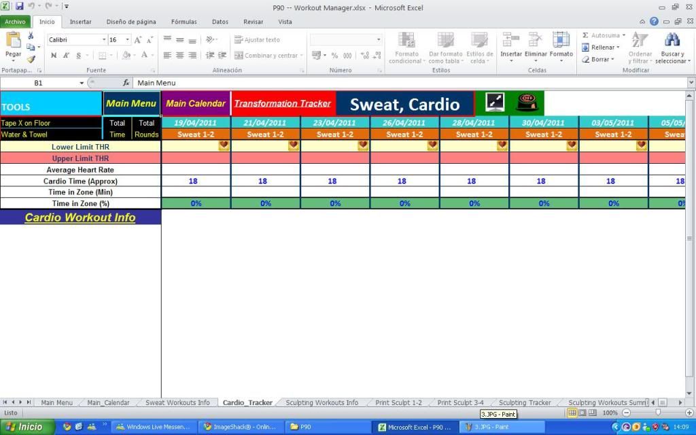
Task: Click heart icon under 19/04/2011
Action: (x=224, y=145)
